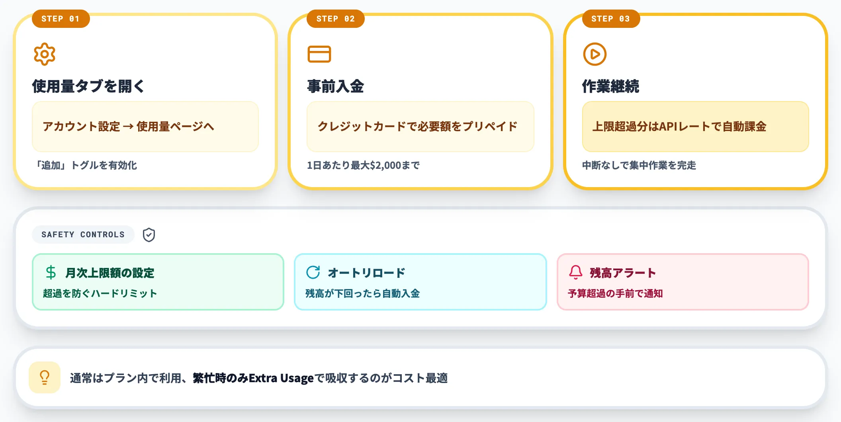
Task: Click the STEP 02 badge
Action: click(x=335, y=19)
